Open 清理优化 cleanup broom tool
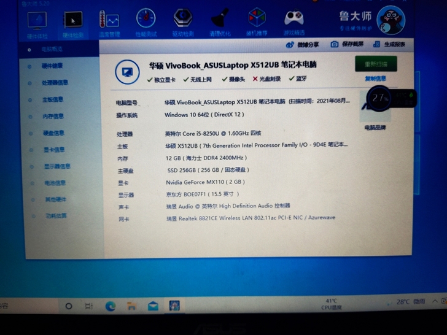 point(220,22)
